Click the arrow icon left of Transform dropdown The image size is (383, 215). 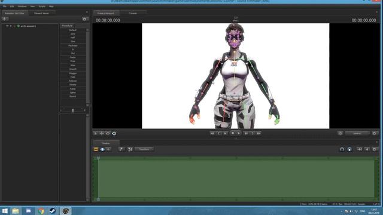(x=121, y=149)
